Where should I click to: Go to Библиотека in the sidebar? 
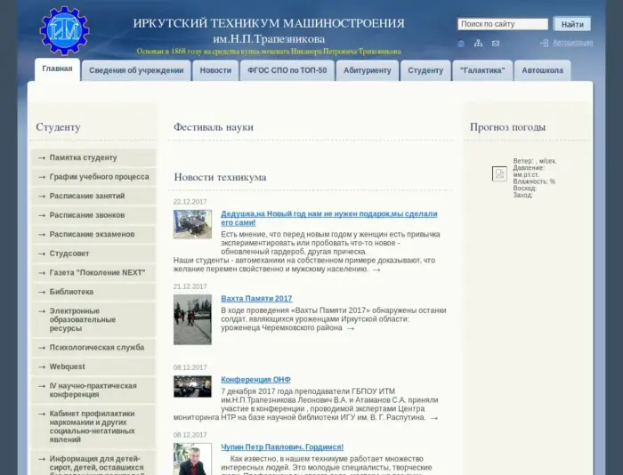coord(71,292)
